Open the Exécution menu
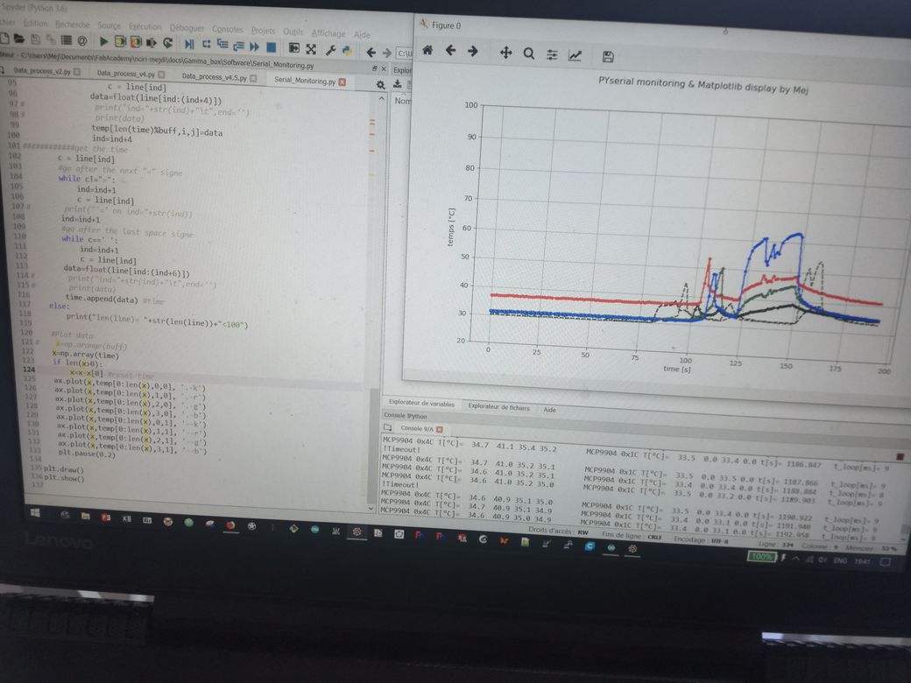 coord(145,27)
